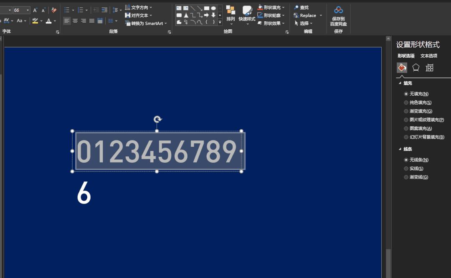
Task: Open 转换为 SmartArt dropdown
Action: pos(146,23)
